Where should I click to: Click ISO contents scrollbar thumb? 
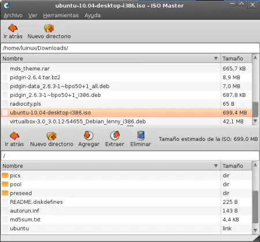coord(255,207)
